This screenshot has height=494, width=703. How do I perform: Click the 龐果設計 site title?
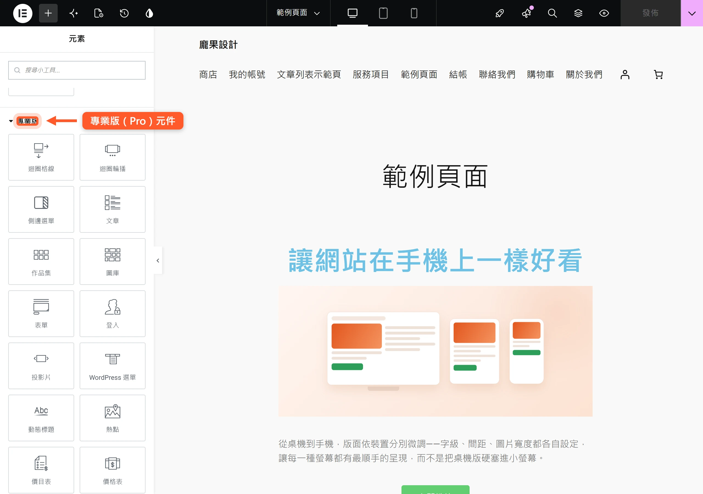pyautogui.click(x=218, y=45)
